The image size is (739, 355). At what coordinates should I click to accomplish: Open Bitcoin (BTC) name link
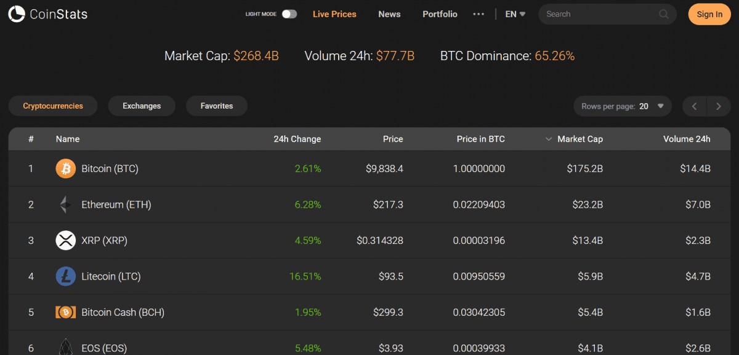tap(110, 168)
